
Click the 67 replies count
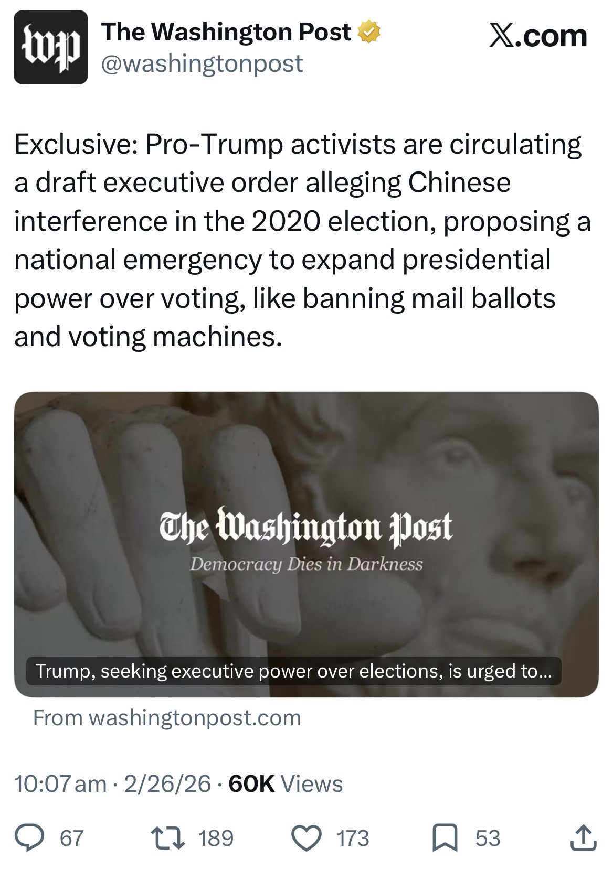pos(72,838)
